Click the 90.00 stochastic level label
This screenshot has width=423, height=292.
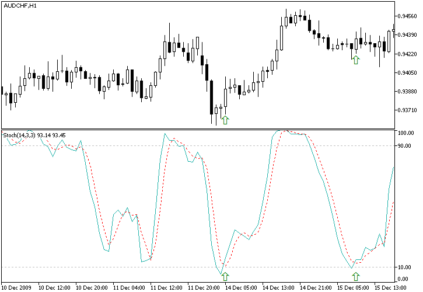(x=405, y=145)
